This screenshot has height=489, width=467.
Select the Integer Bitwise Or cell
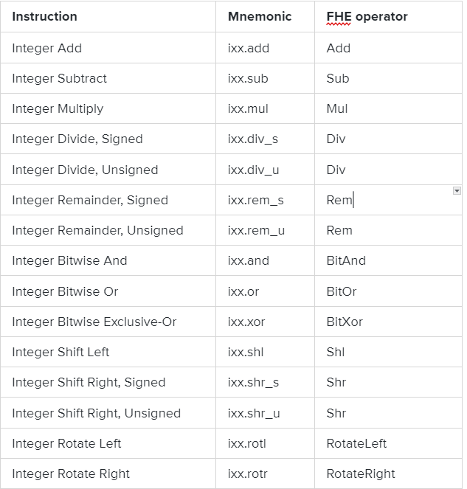point(65,291)
